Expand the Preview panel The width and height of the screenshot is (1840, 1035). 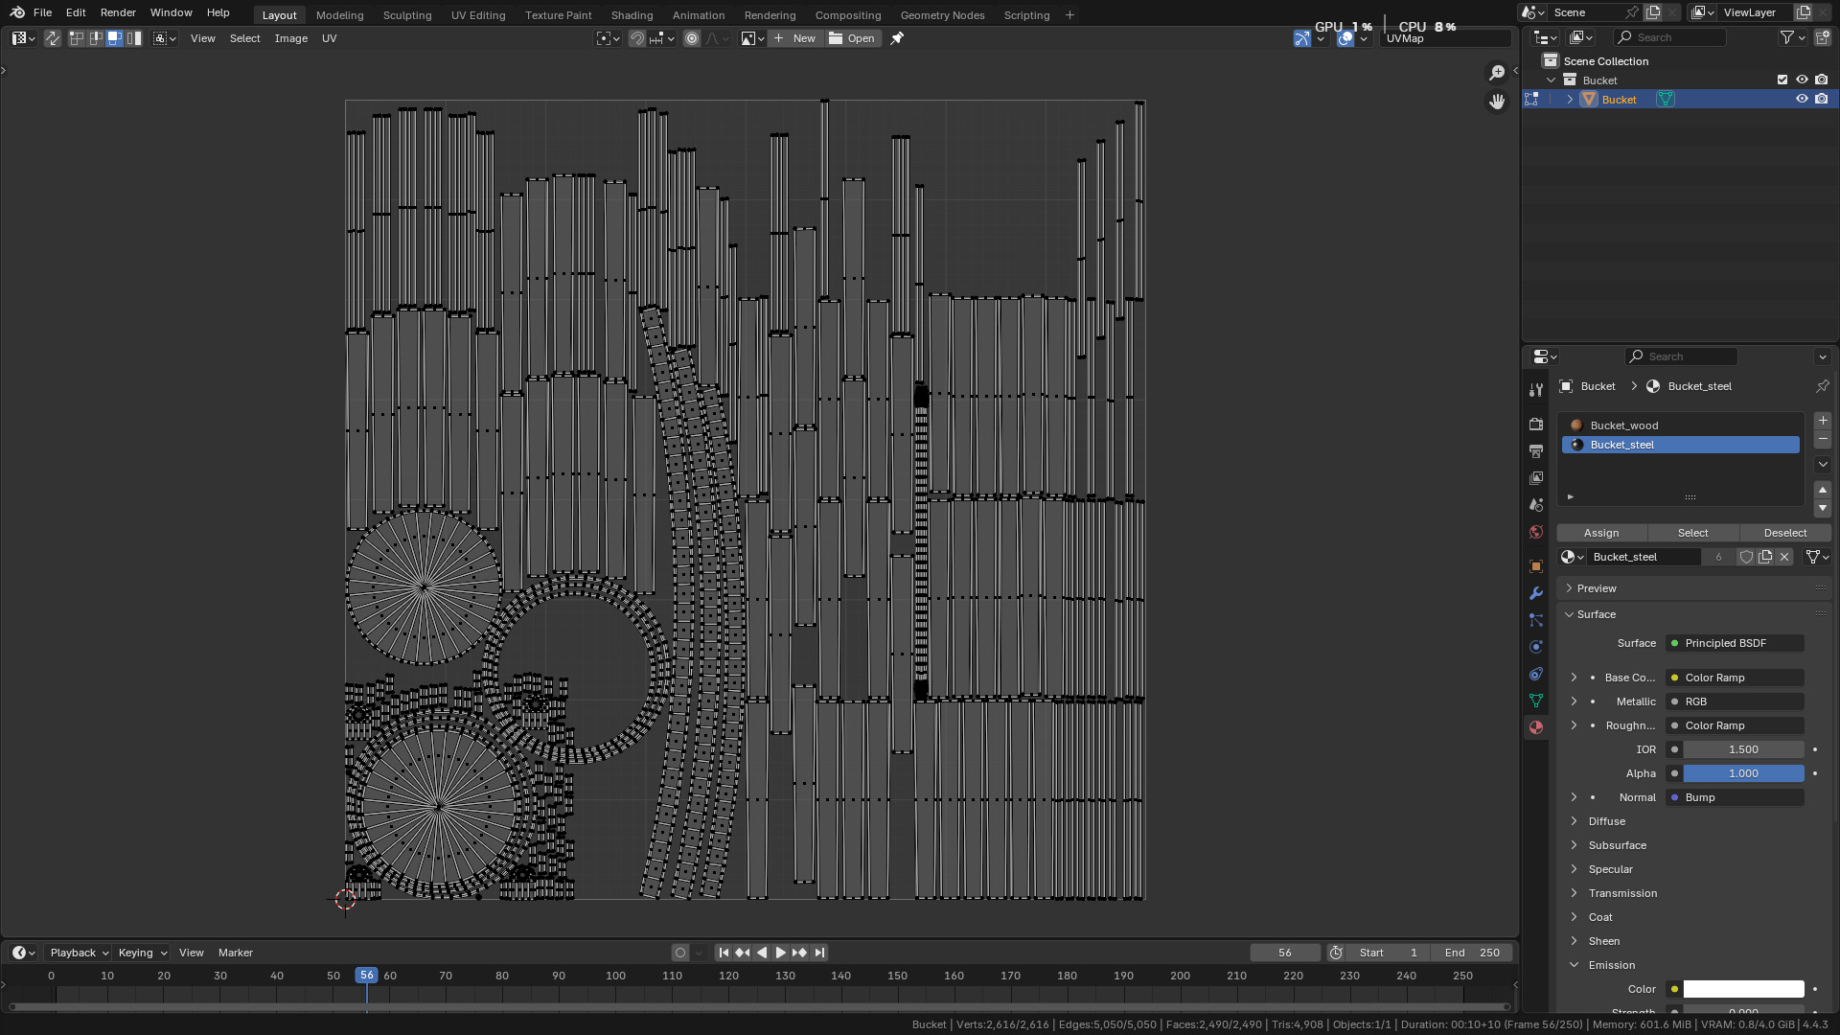(x=1597, y=588)
